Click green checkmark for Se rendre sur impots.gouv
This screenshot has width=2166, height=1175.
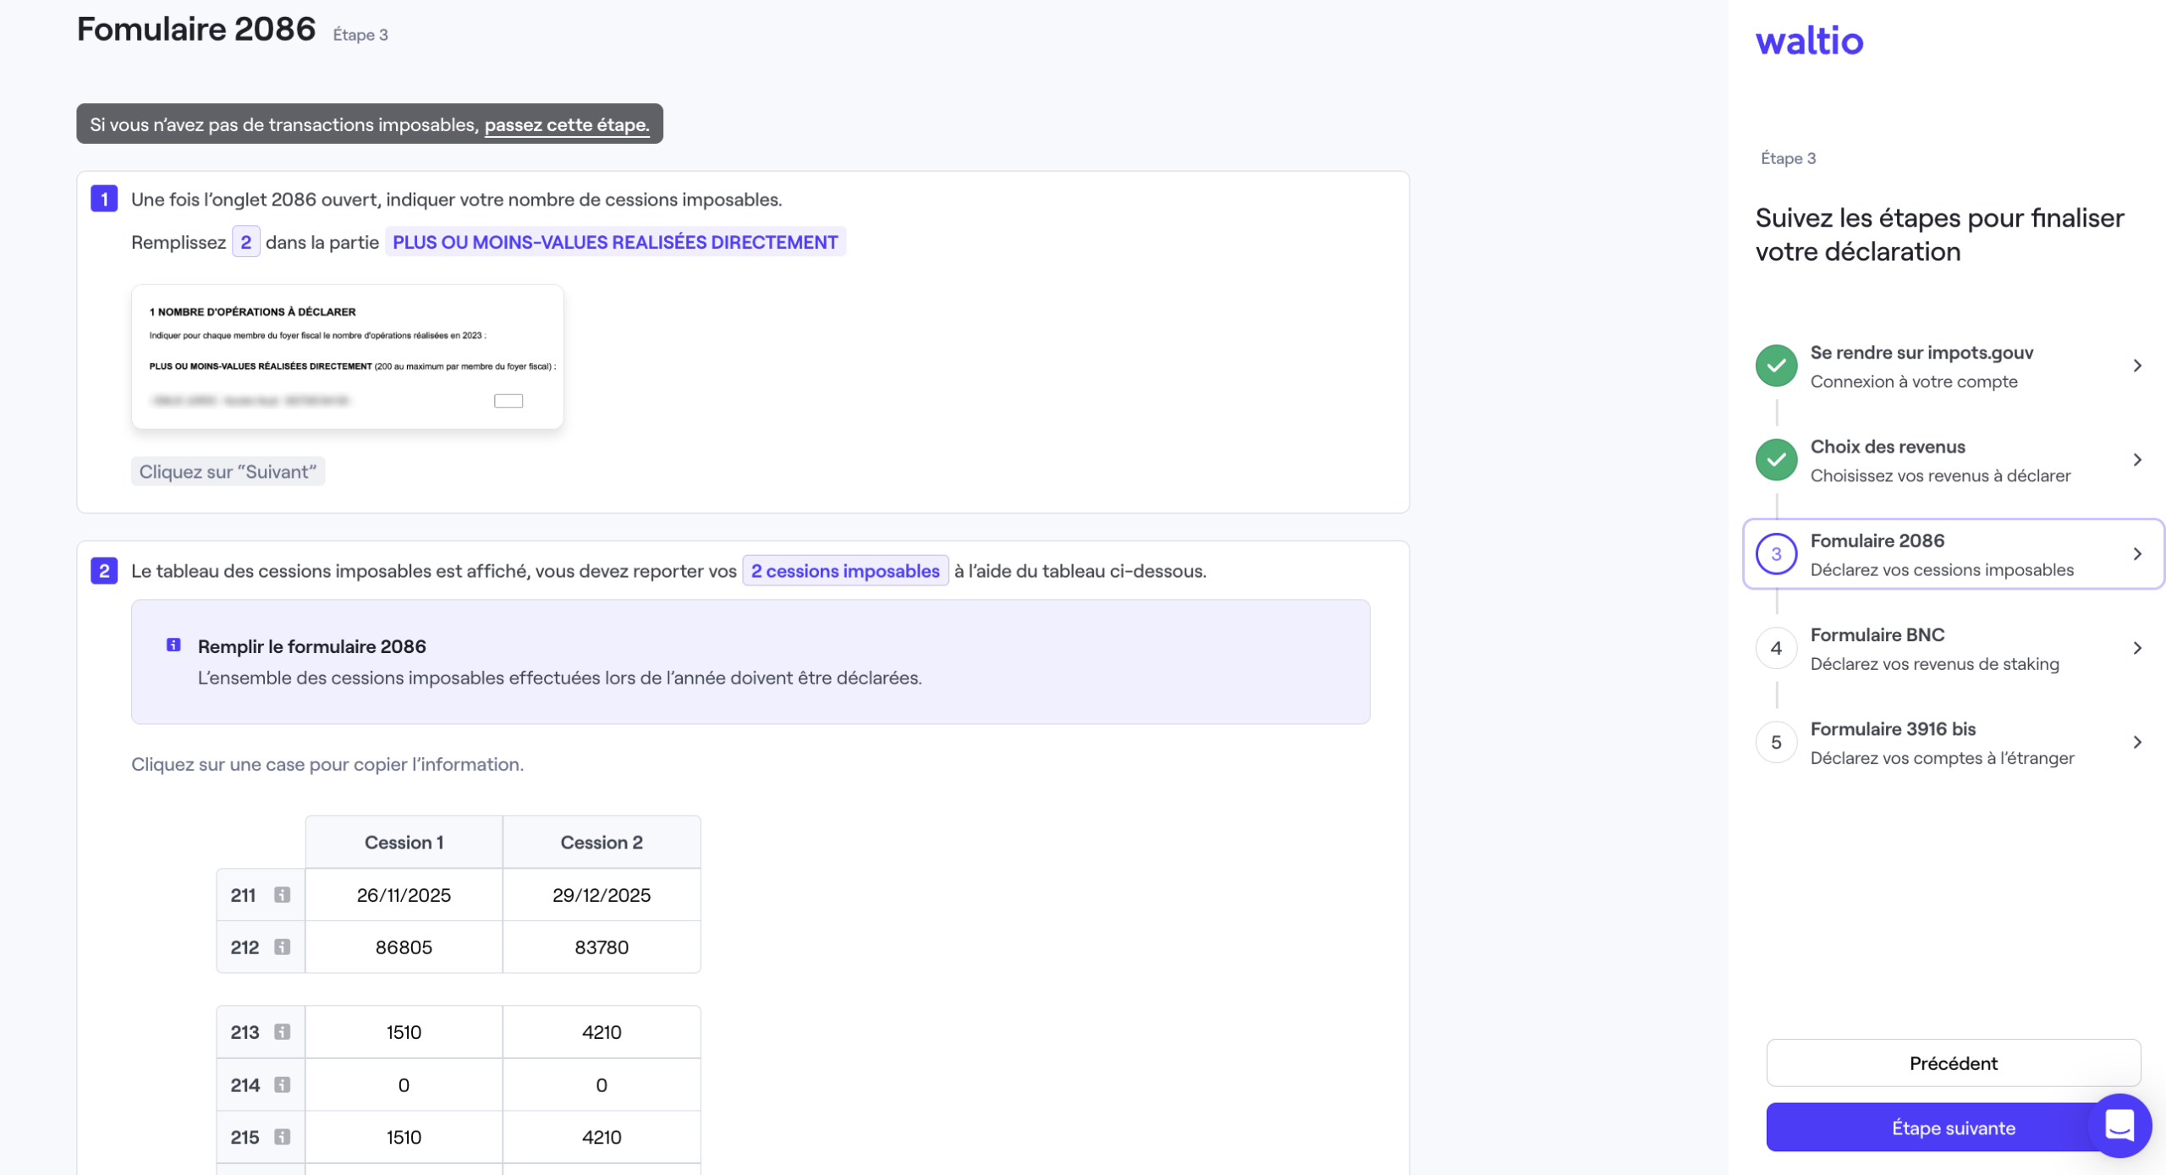click(1776, 366)
